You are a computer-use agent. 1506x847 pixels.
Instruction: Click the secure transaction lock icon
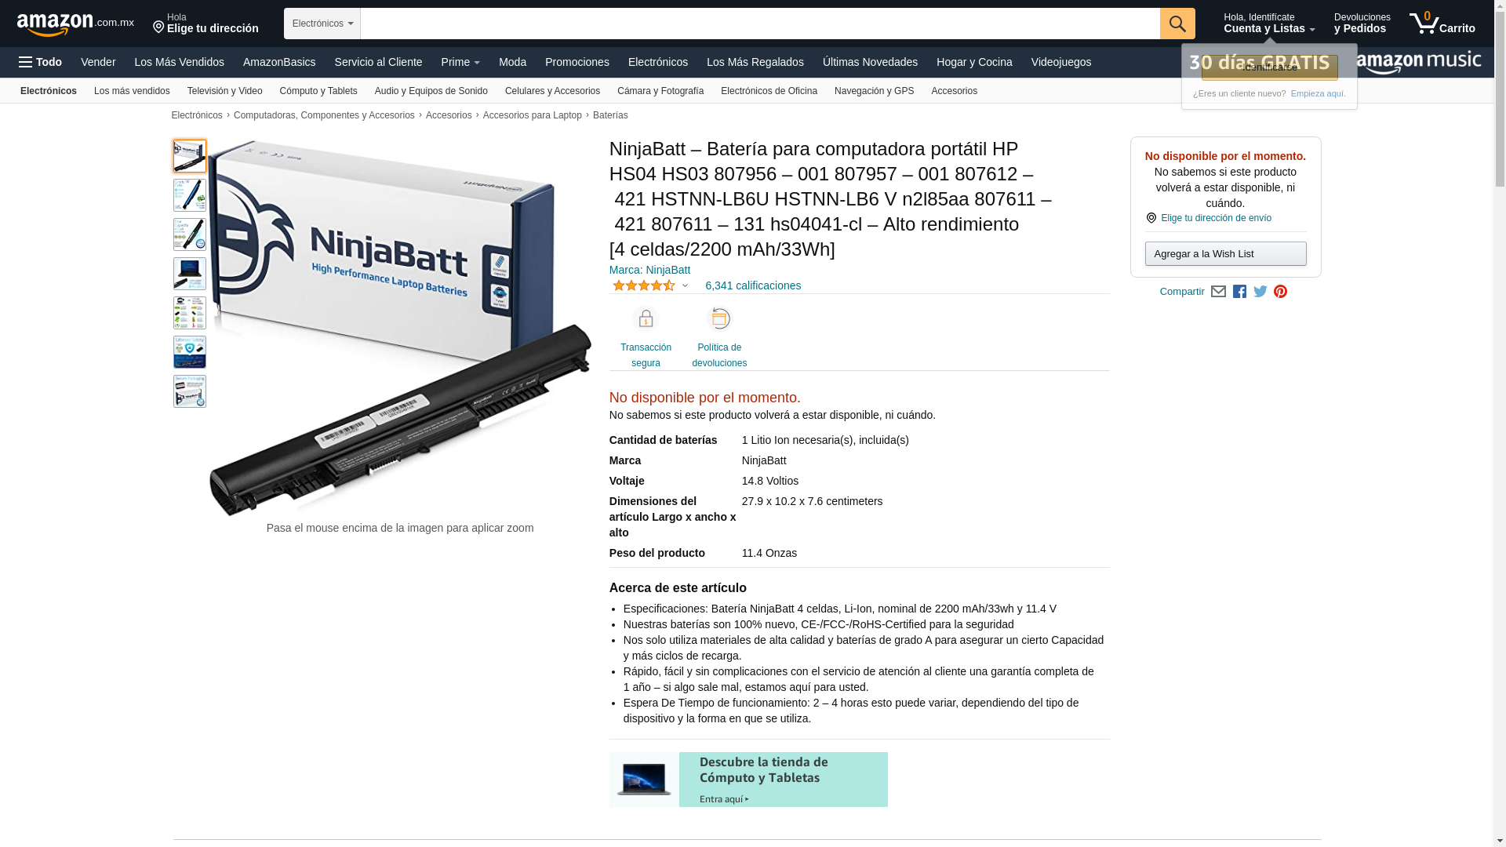click(646, 319)
